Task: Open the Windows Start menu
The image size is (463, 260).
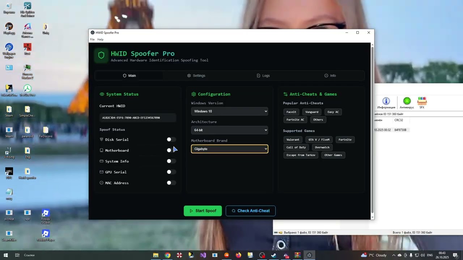Action: pyautogui.click(x=5, y=255)
